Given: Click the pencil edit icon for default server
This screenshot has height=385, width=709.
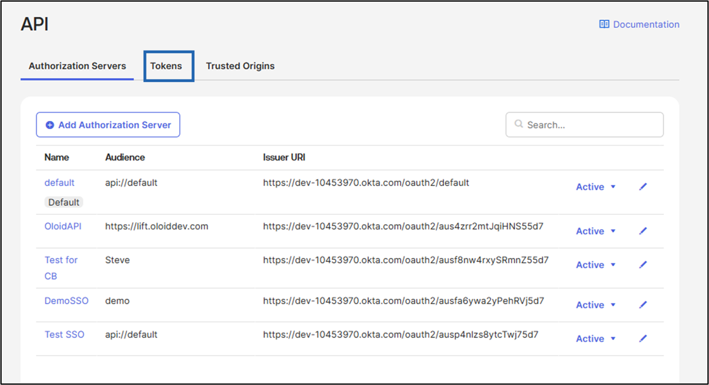Looking at the screenshot, I should pos(643,187).
